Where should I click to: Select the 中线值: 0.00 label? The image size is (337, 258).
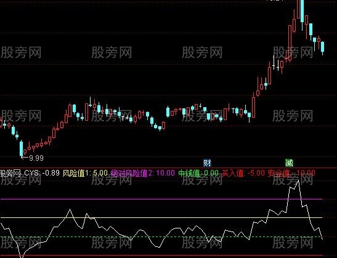pyautogui.click(x=198, y=173)
